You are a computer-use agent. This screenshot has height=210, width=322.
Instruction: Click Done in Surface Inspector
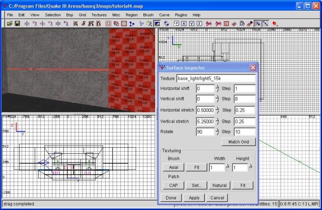(x=171, y=198)
